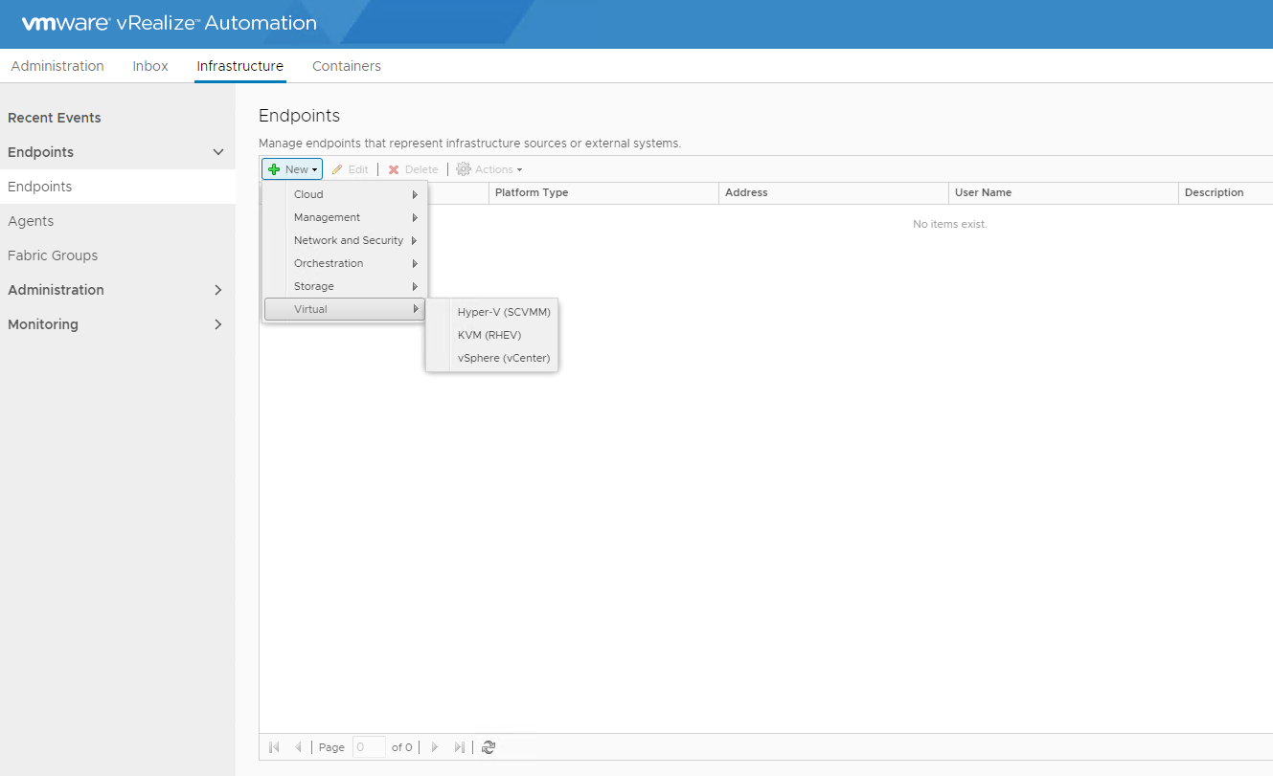Click the green plus New button
The width and height of the screenshot is (1273, 776).
click(292, 169)
